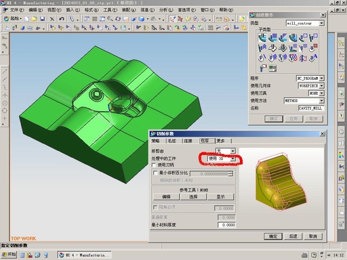Select NX 4 Manufacturing taskbar button
The width and height of the screenshot is (347, 260).
[85, 255]
